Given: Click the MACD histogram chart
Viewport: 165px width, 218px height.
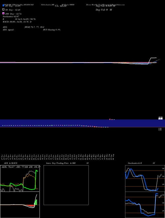Looking at the screenshot, I should pos(20,205).
